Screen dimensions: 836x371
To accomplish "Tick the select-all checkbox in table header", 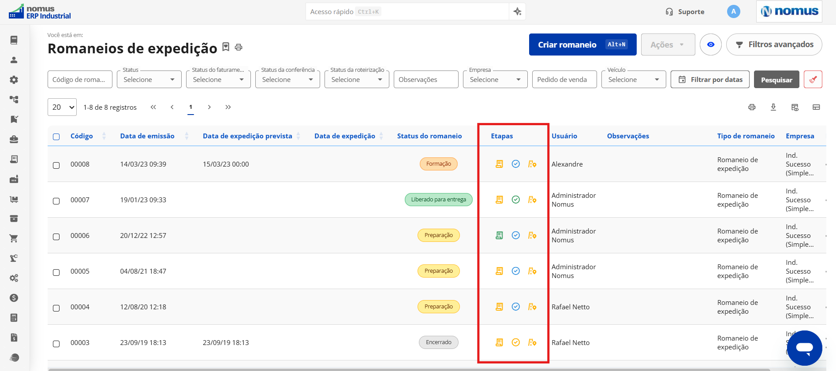I will [56, 137].
